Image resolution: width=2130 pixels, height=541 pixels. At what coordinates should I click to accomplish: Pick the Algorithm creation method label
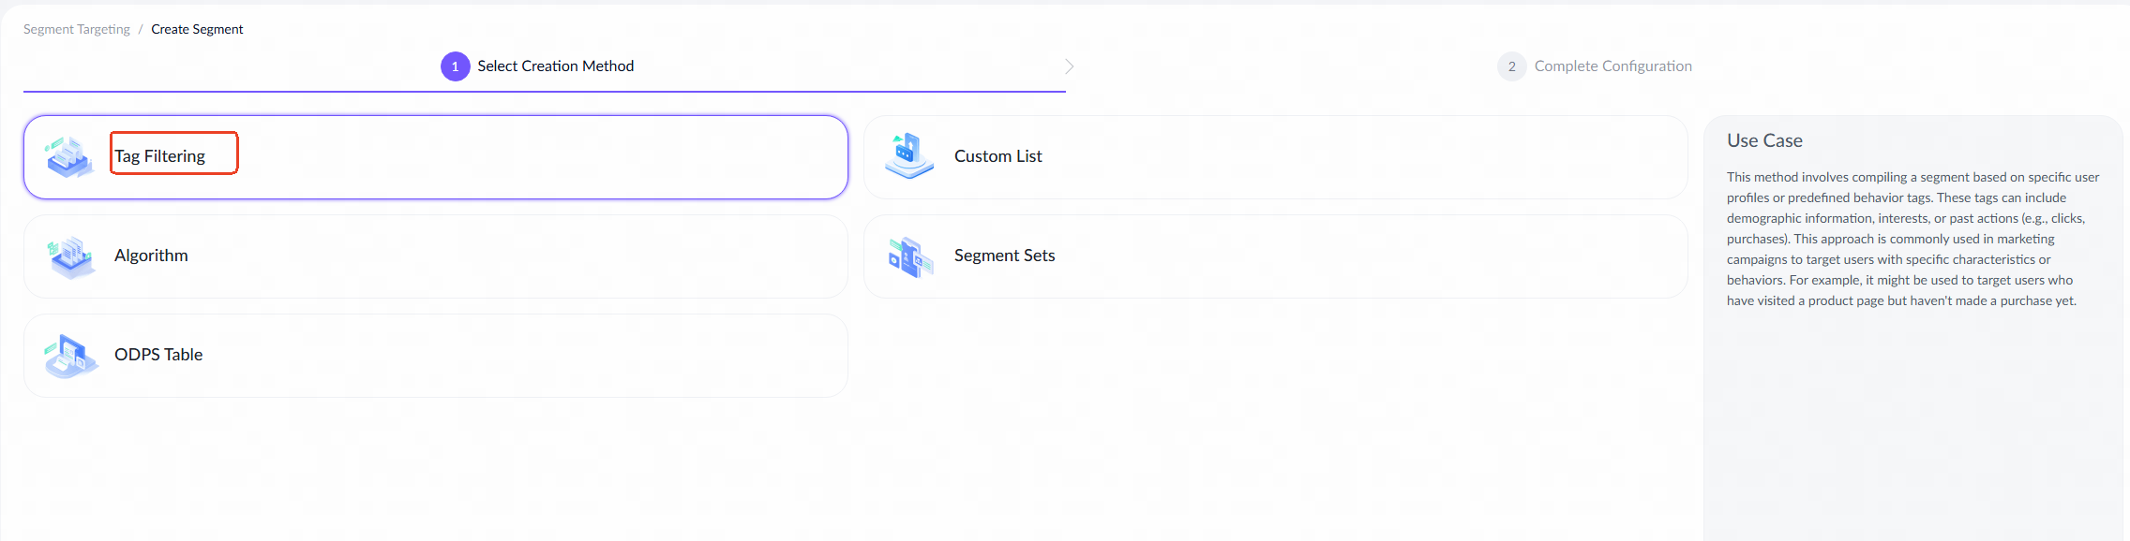tap(151, 256)
